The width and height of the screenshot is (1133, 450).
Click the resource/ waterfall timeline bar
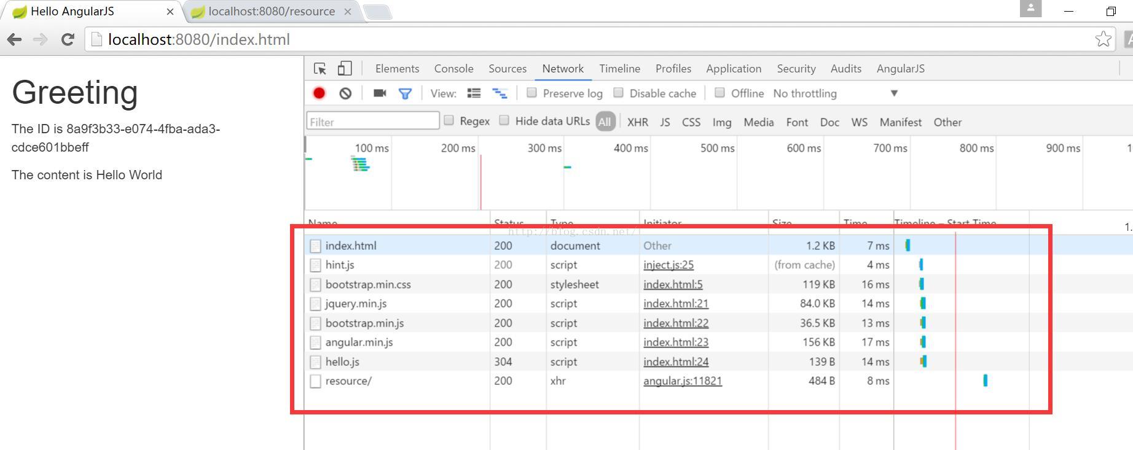pos(985,381)
